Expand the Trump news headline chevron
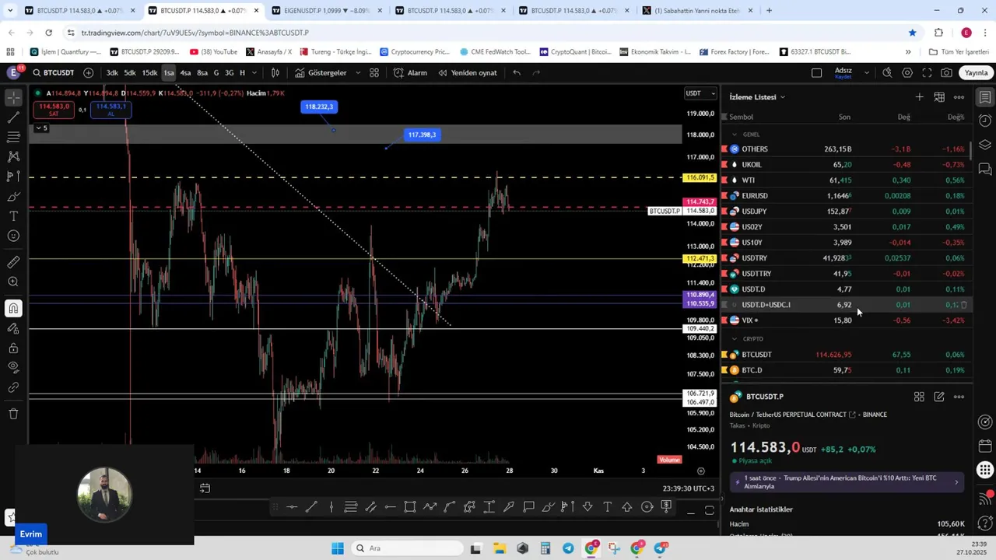 pyautogui.click(x=956, y=482)
